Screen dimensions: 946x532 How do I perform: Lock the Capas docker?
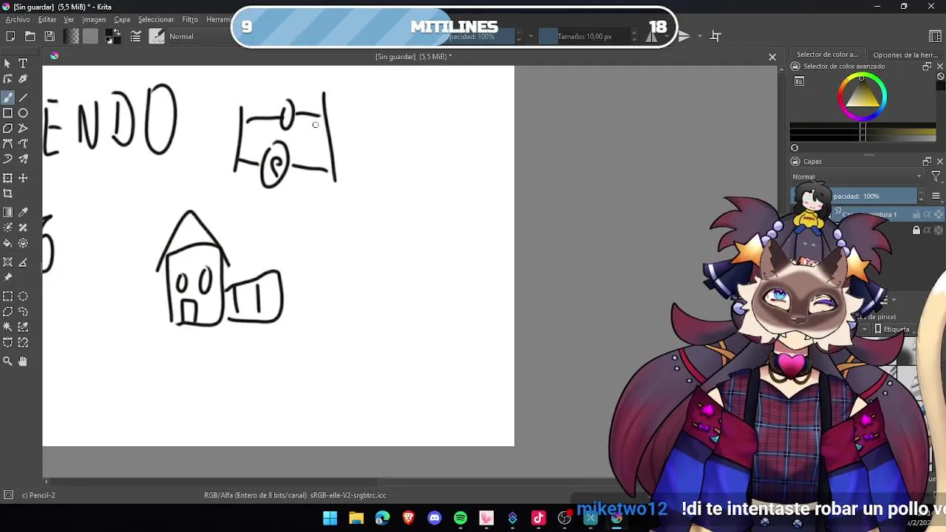click(x=795, y=162)
